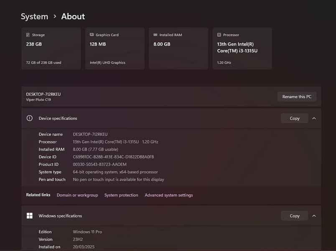Copy the Device specifications
This screenshot has height=251, width=336.
[x=295, y=118]
